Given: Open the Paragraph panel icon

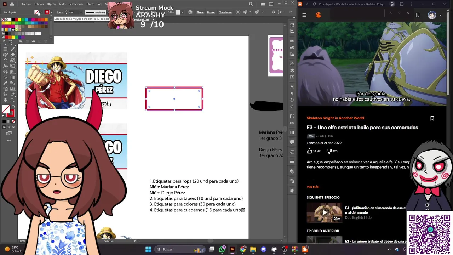Looking at the screenshot, I should pyautogui.click(x=292, y=93).
